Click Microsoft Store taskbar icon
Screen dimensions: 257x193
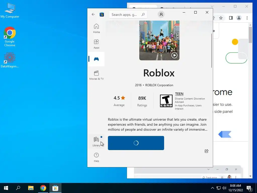click(55, 188)
